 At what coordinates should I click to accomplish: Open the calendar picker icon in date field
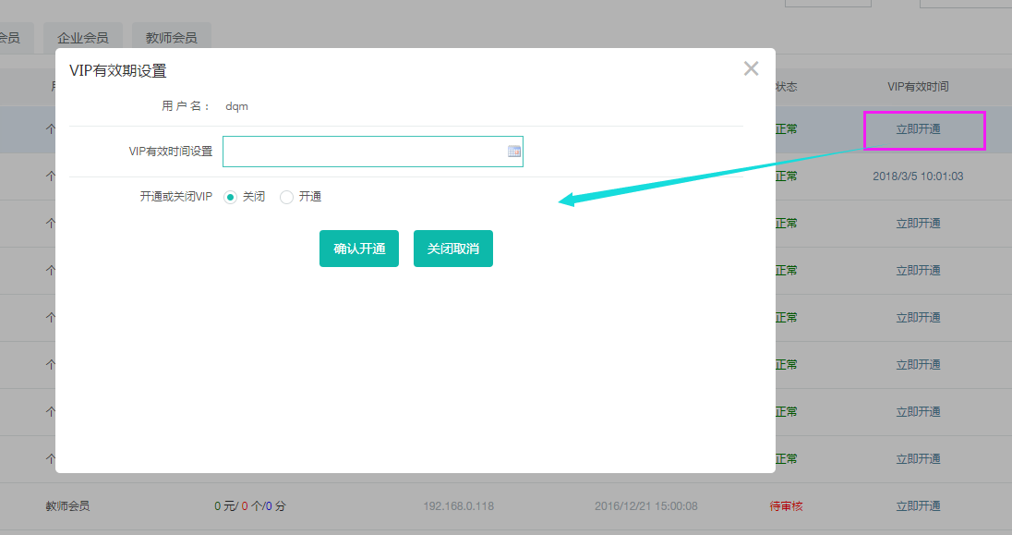coord(514,152)
